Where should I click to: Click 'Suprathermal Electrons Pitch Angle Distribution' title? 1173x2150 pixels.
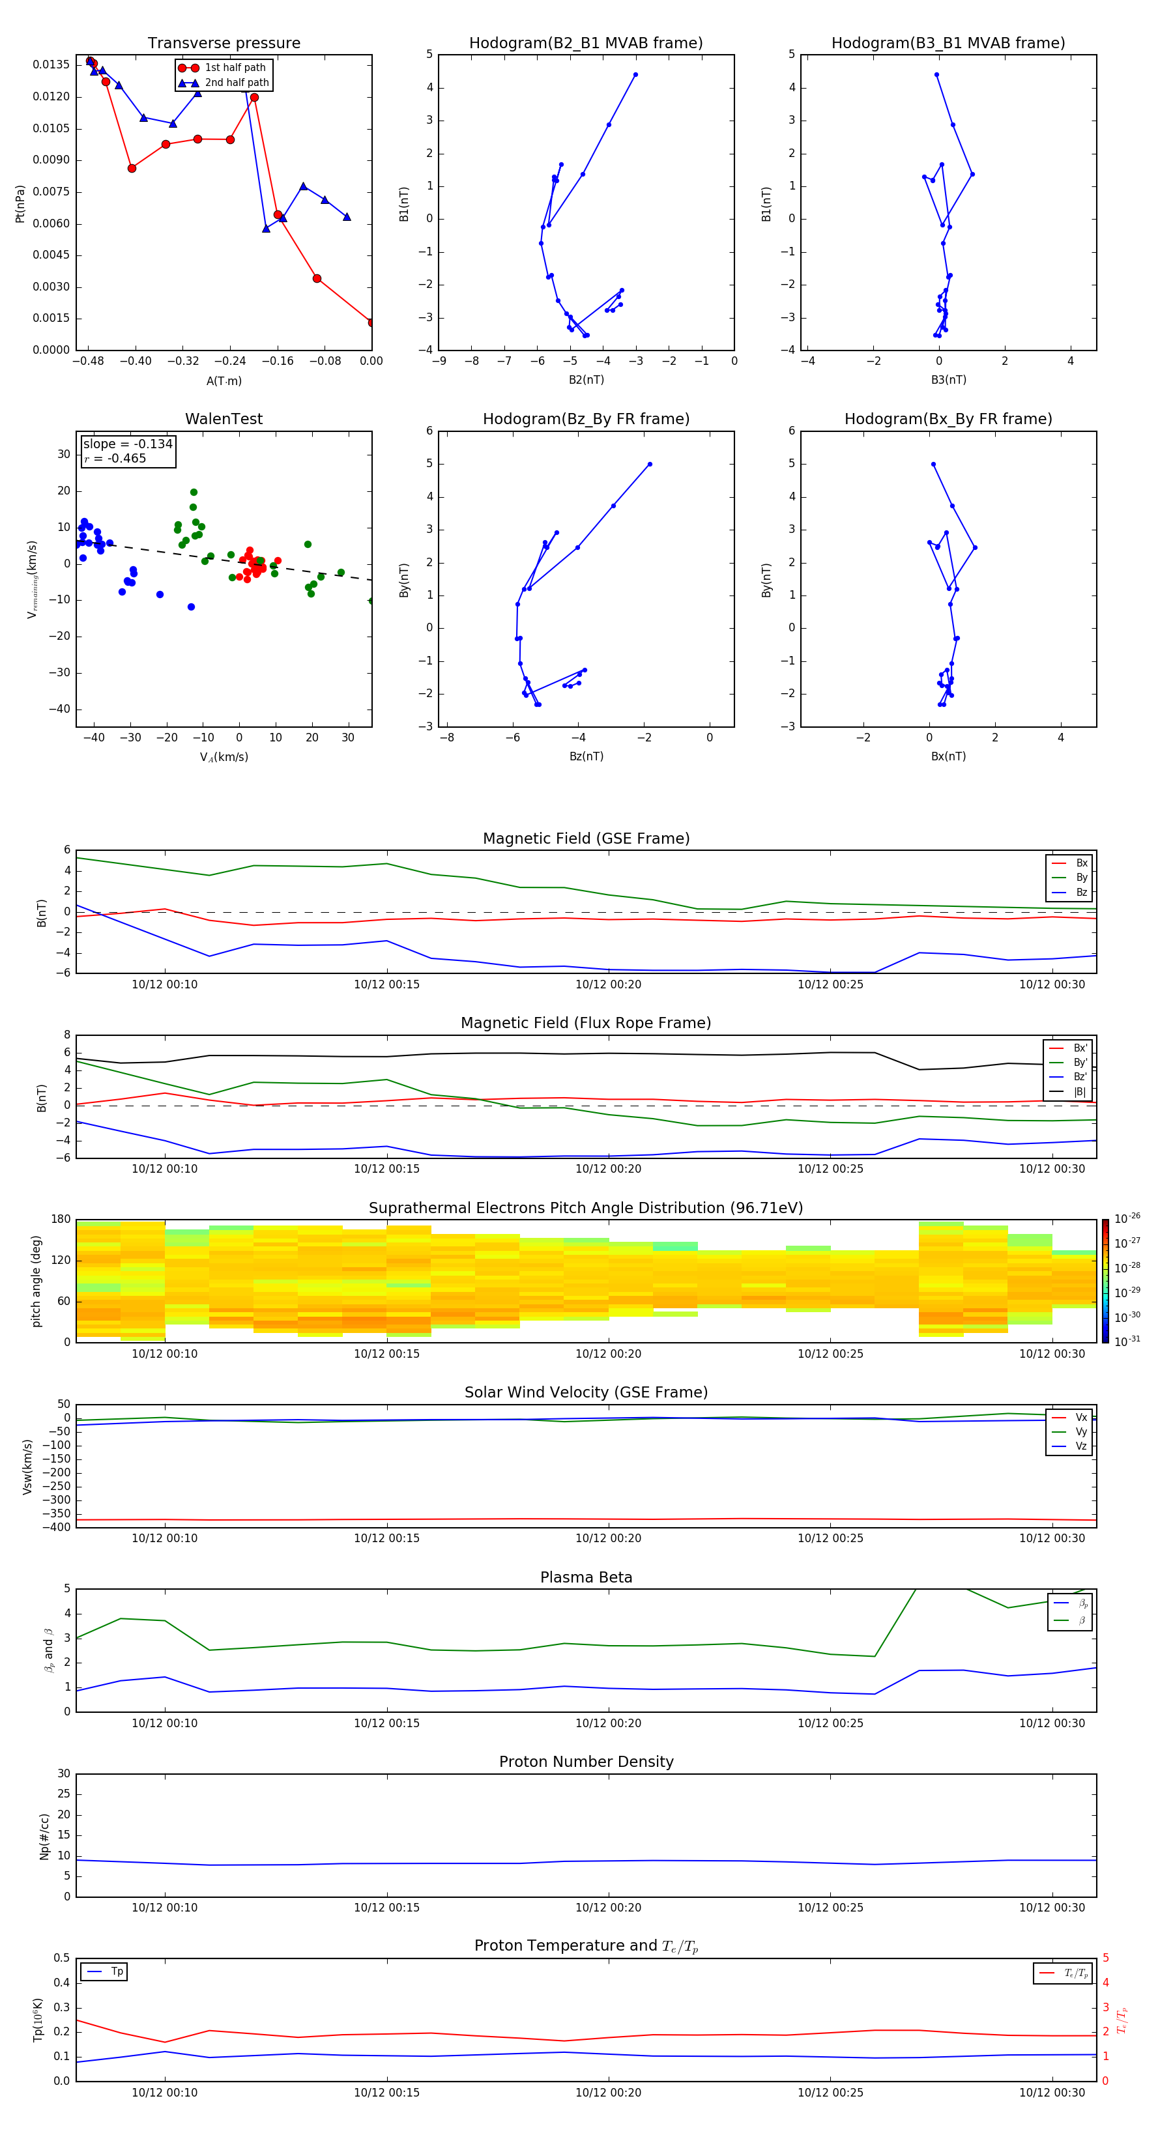click(x=586, y=1209)
